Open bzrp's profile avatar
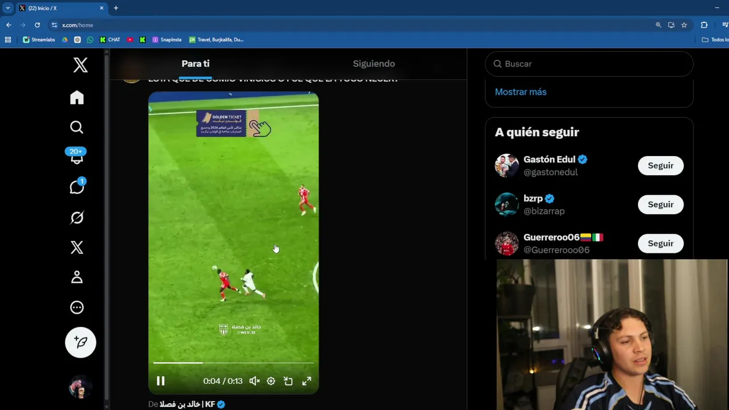 click(x=506, y=204)
